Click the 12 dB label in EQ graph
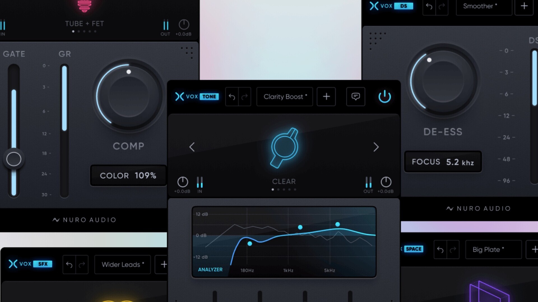538x302 pixels. (202, 214)
